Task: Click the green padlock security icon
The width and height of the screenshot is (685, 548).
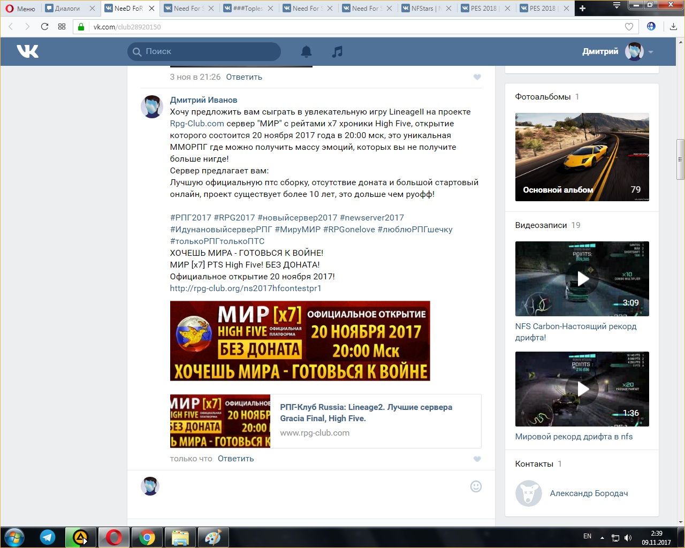Action: 81,27
